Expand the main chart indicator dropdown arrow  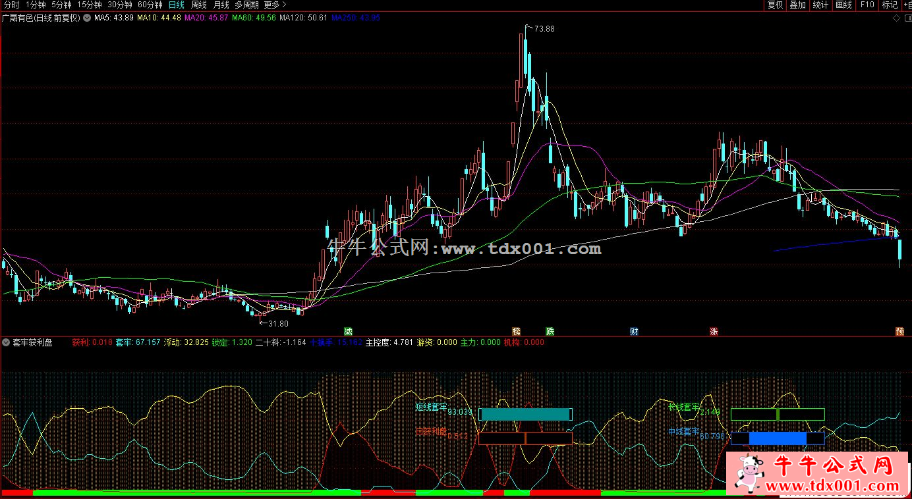(x=86, y=18)
